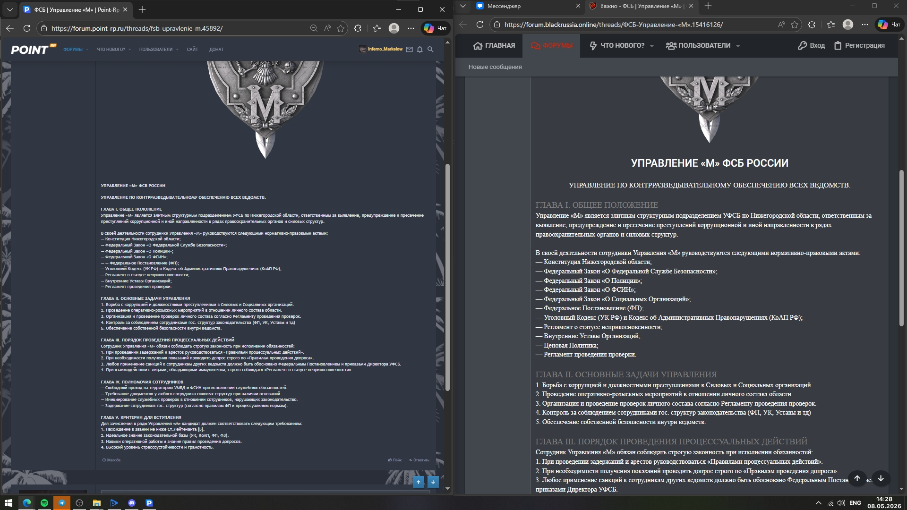Reply to the post with Ответить
The image size is (907, 510).
[419, 460]
